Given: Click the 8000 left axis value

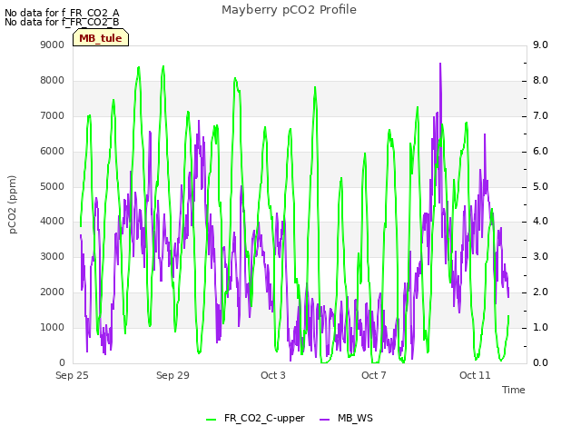Looking at the screenshot, I should tap(53, 81).
